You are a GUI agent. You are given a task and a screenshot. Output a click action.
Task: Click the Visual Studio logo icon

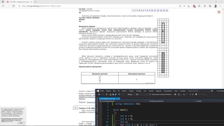tap(98, 91)
